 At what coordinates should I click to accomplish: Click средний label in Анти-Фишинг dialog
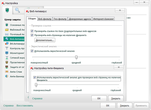pyautogui.click(x=77, y=90)
